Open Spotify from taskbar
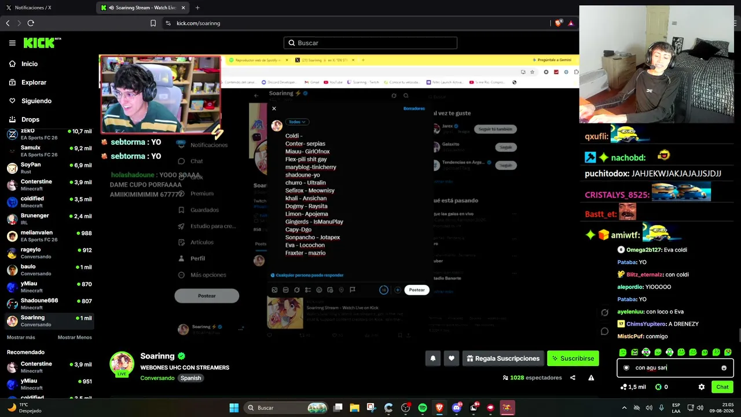741x417 pixels. (x=423, y=408)
